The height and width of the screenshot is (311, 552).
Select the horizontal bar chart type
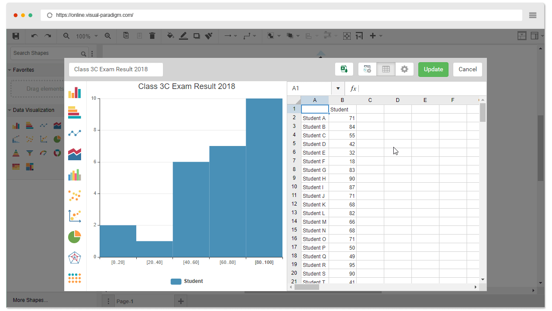[x=75, y=113]
